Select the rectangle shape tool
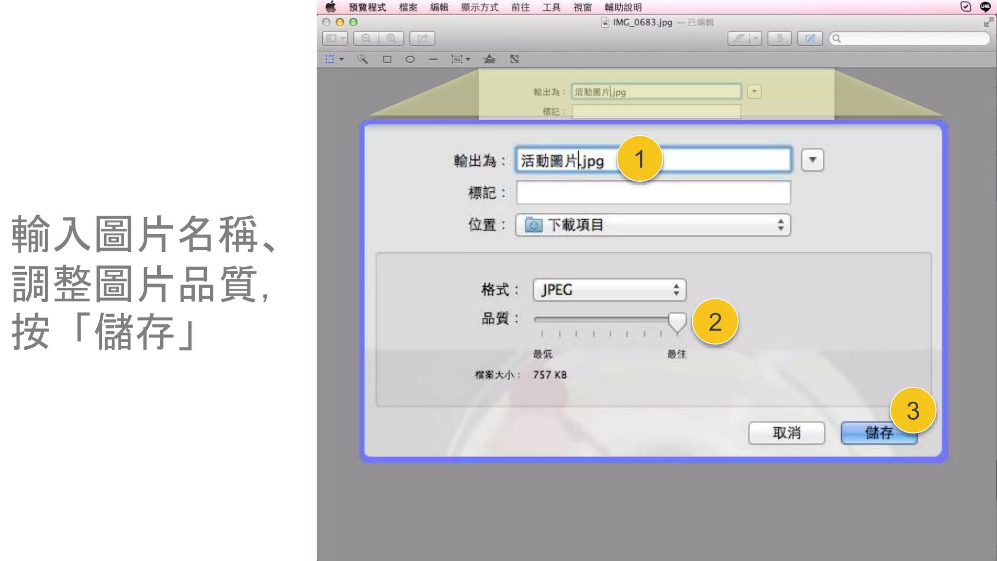The width and height of the screenshot is (997, 561). 387,59
